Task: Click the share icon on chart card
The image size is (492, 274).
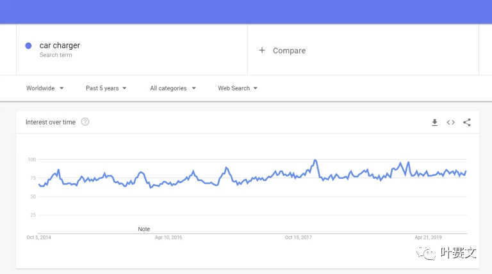Action: pyautogui.click(x=467, y=122)
